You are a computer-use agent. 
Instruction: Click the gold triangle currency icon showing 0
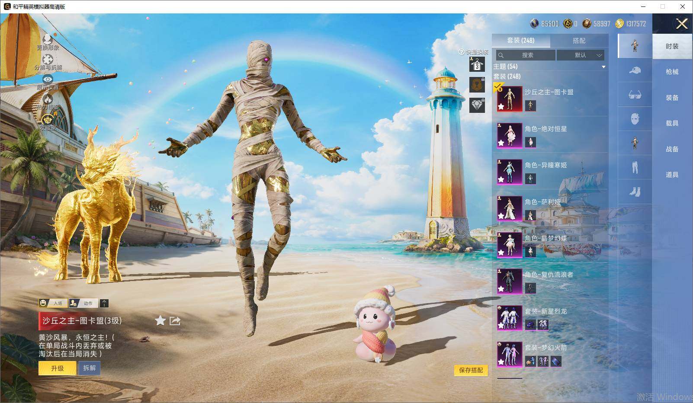[568, 24]
